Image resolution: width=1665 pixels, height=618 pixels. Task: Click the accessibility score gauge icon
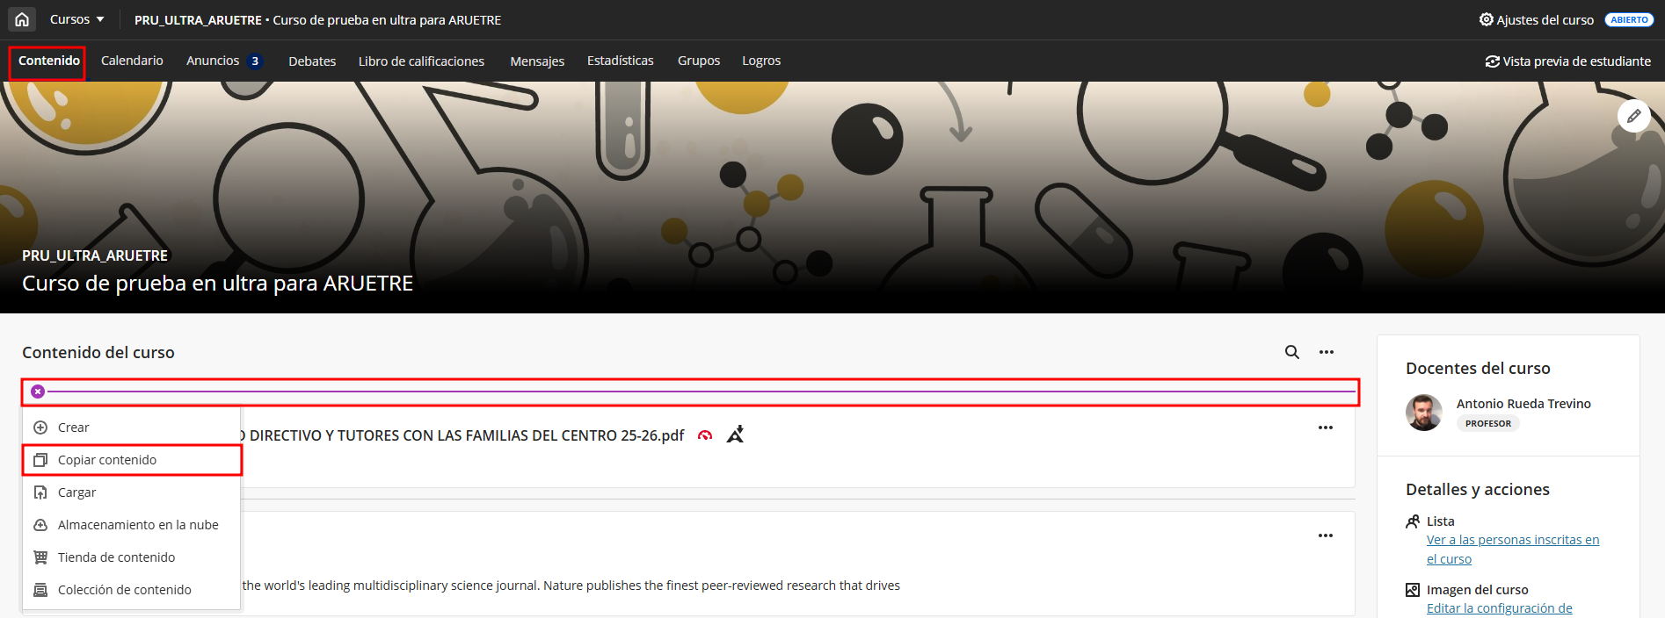705,435
